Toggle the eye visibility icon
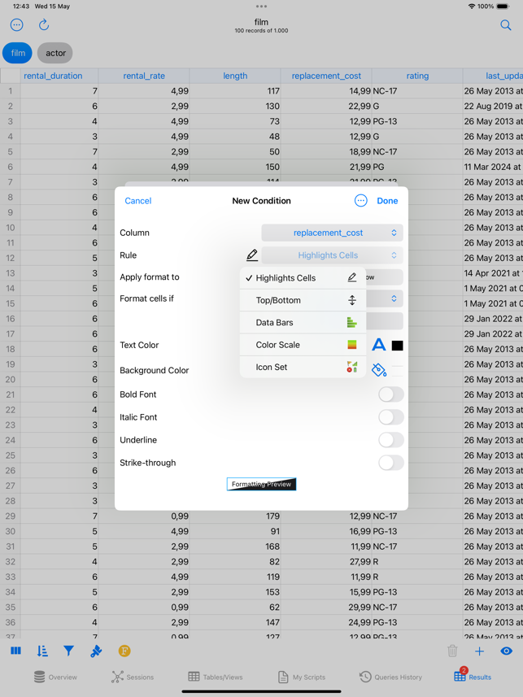The image size is (523, 697). [506, 651]
